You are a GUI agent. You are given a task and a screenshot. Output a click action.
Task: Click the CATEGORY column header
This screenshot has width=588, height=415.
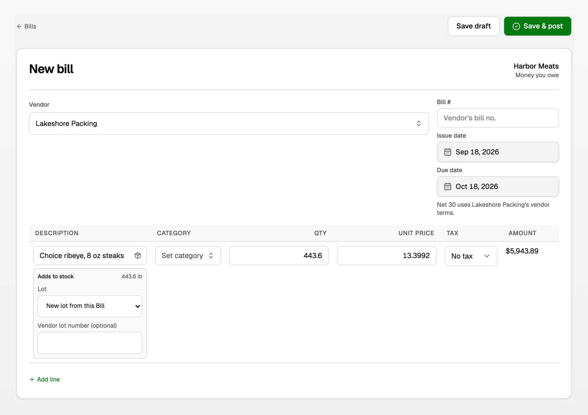point(174,233)
